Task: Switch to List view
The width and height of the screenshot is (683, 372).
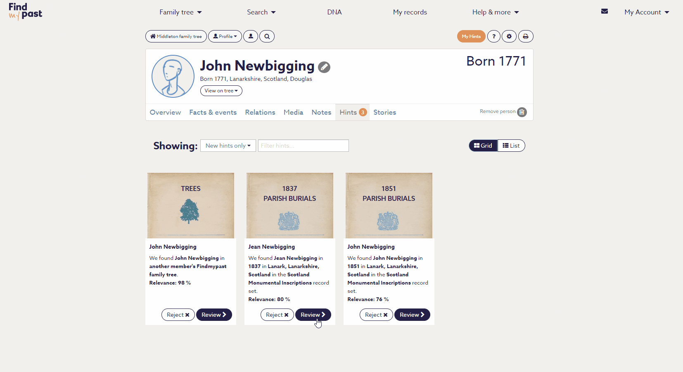Action: click(x=511, y=146)
